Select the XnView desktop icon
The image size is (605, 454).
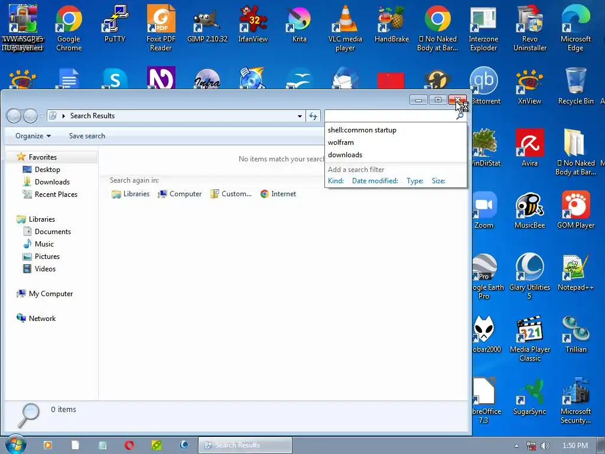[530, 86]
